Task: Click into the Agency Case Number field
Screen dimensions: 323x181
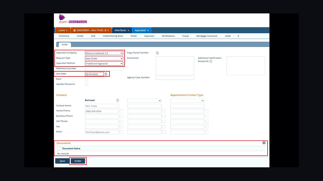Action: tap(175, 78)
